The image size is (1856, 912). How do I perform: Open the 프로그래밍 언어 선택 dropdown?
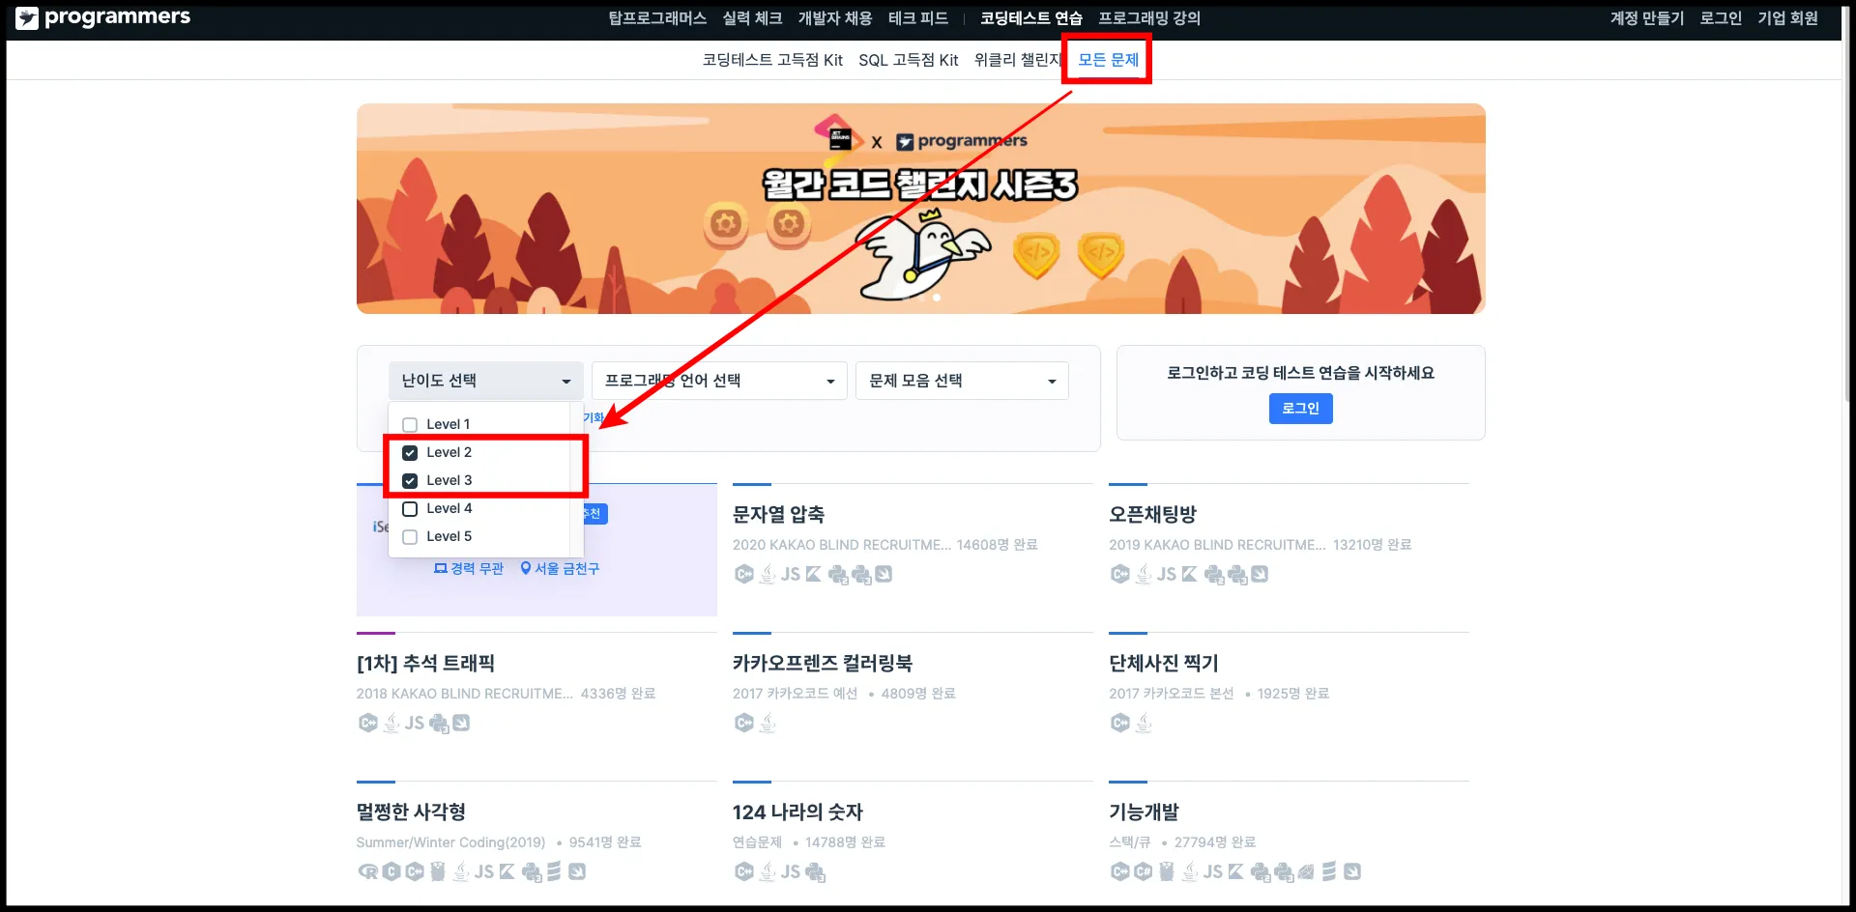[719, 381]
